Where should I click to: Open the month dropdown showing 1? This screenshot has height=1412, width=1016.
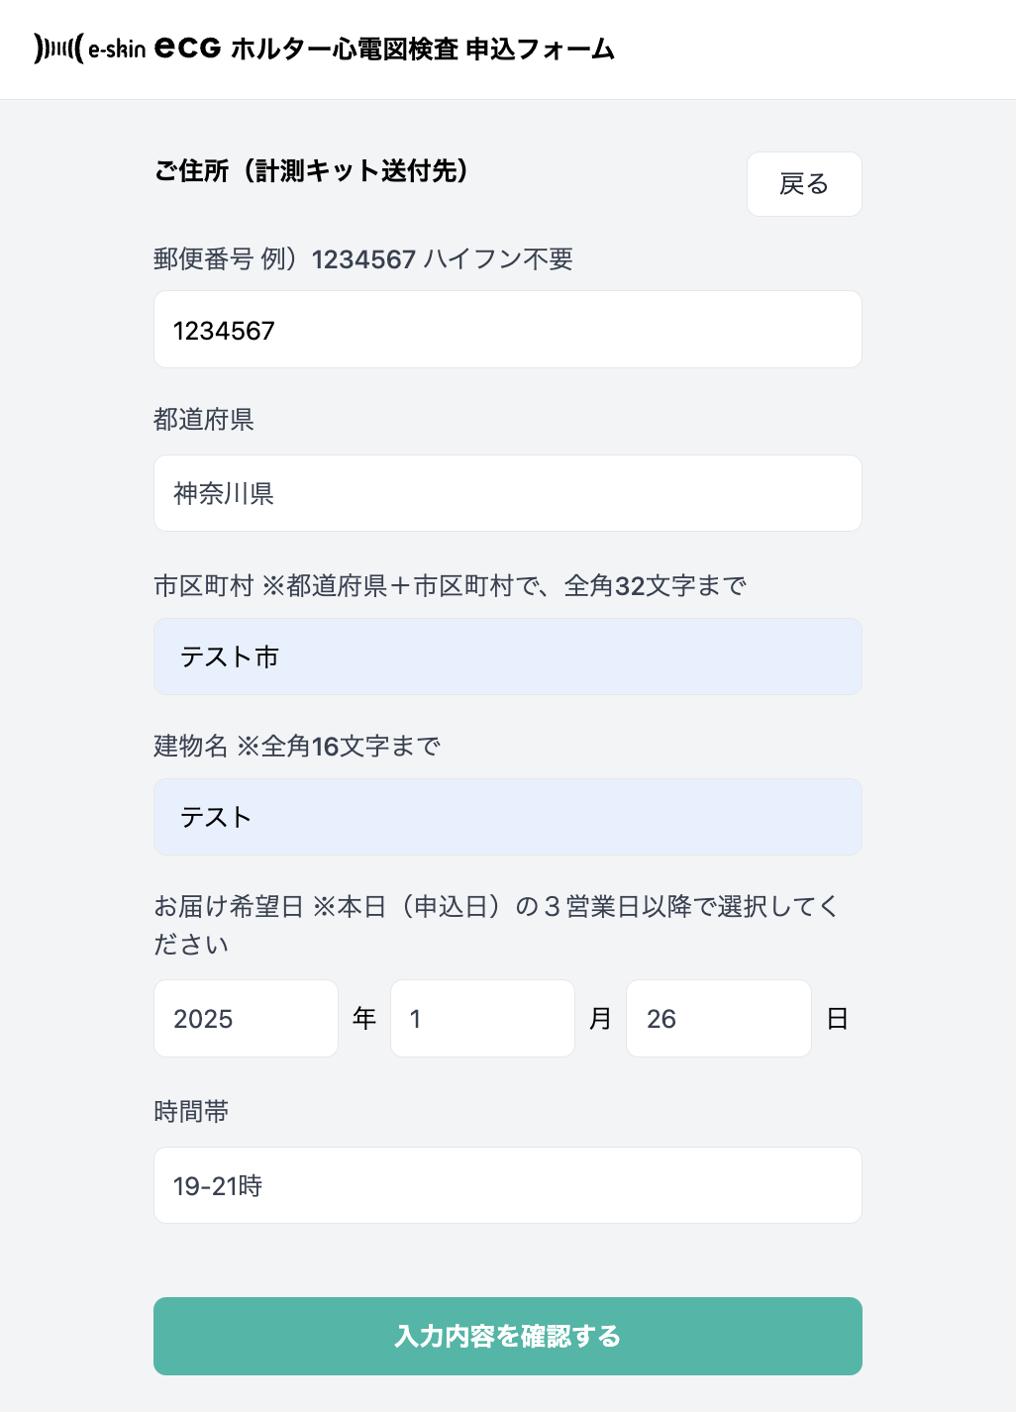click(x=482, y=1018)
